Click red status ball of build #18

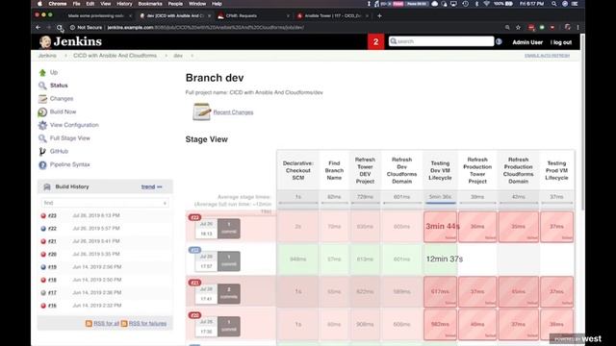point(43,280)
